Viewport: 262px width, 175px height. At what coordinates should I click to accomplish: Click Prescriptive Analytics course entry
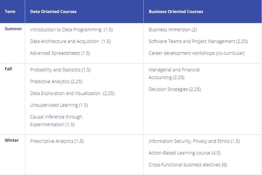point(57,141)
